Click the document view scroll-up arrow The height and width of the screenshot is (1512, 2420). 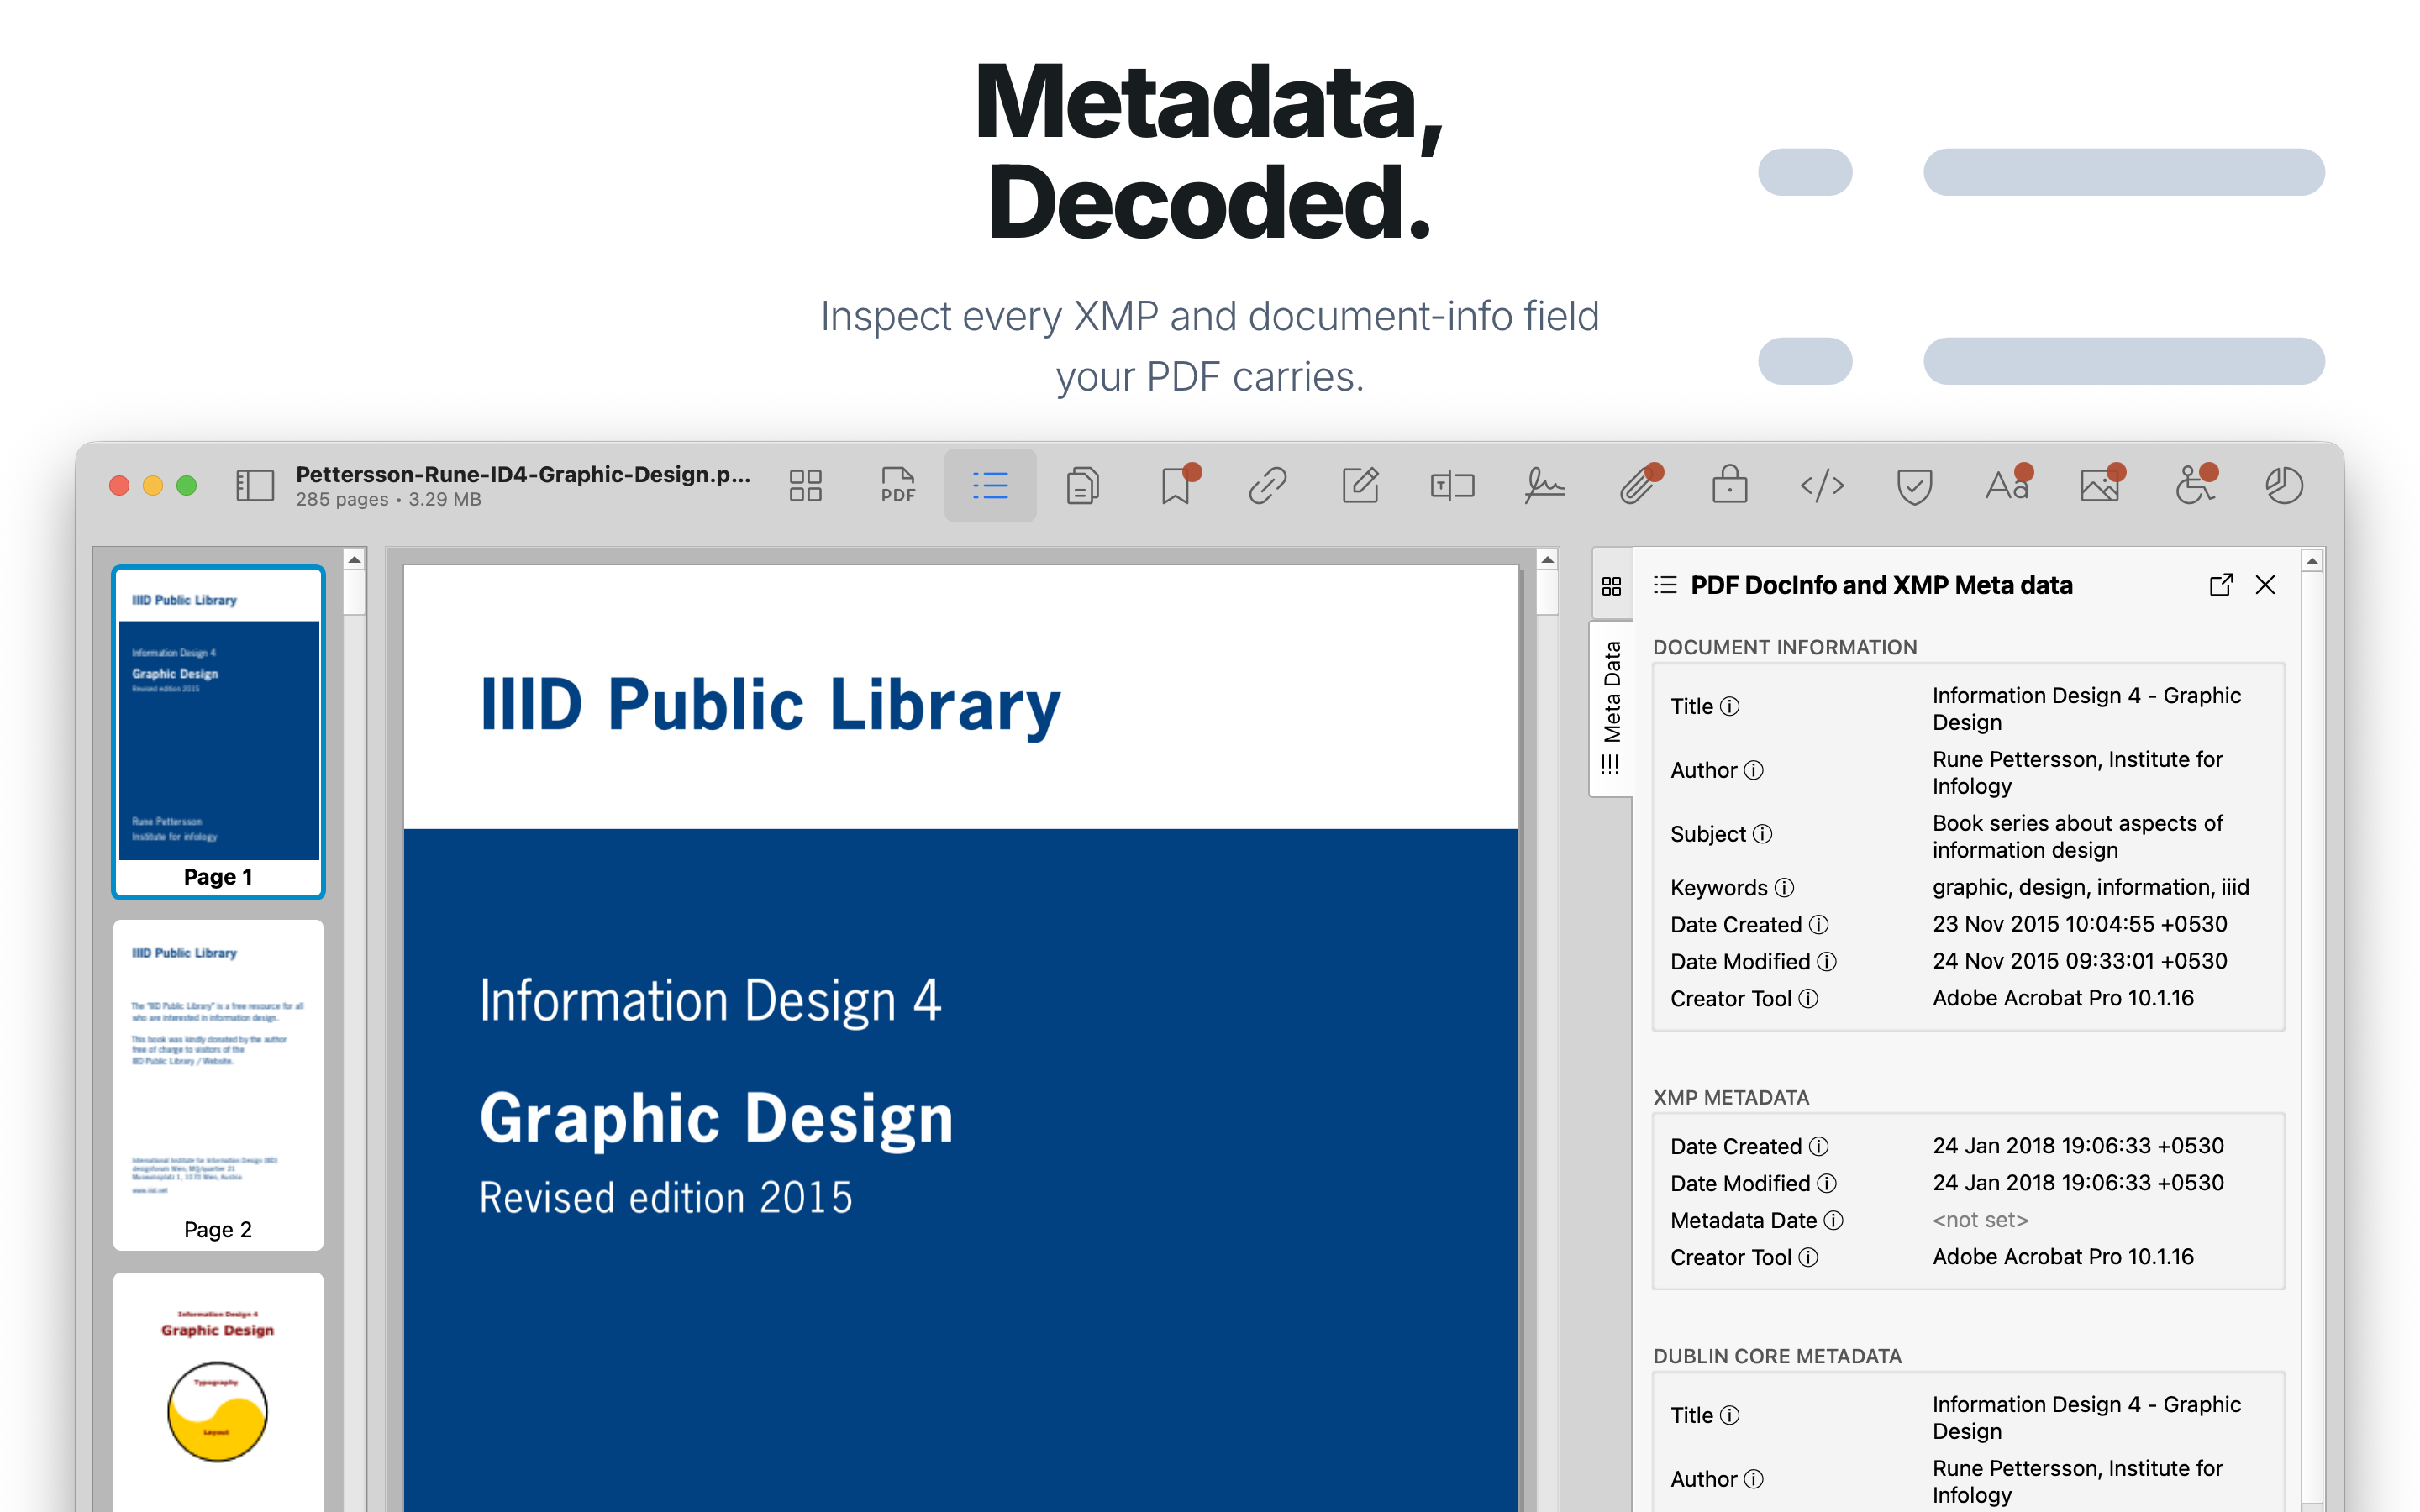(1547, 560)
